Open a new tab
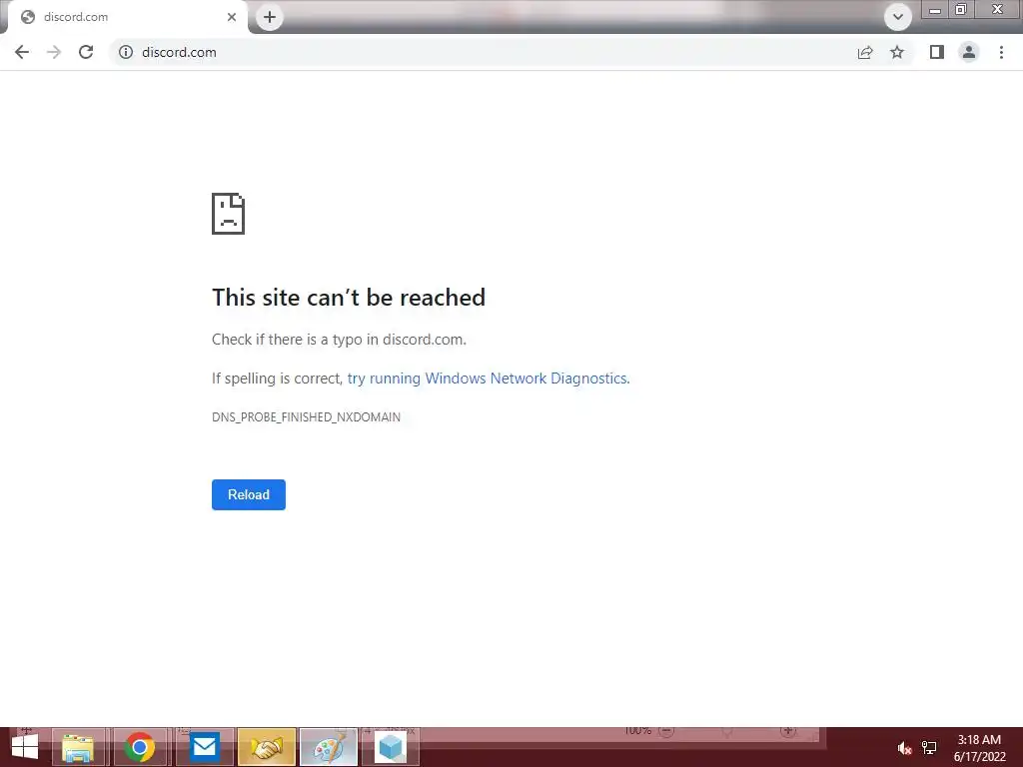Viewport: 1023px width, 767px height. [270, 17]
